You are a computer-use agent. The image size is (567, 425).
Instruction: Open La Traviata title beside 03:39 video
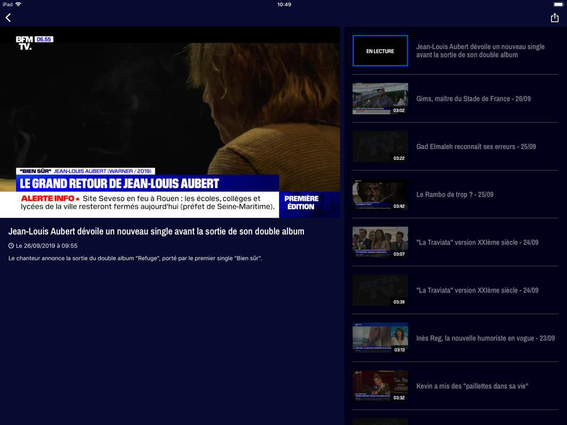[x=477, y=290]
